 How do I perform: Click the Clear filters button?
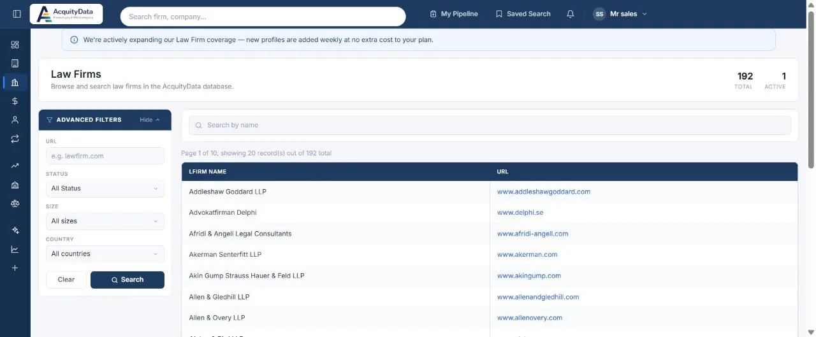pyautogui.click(x=66, y=280)
